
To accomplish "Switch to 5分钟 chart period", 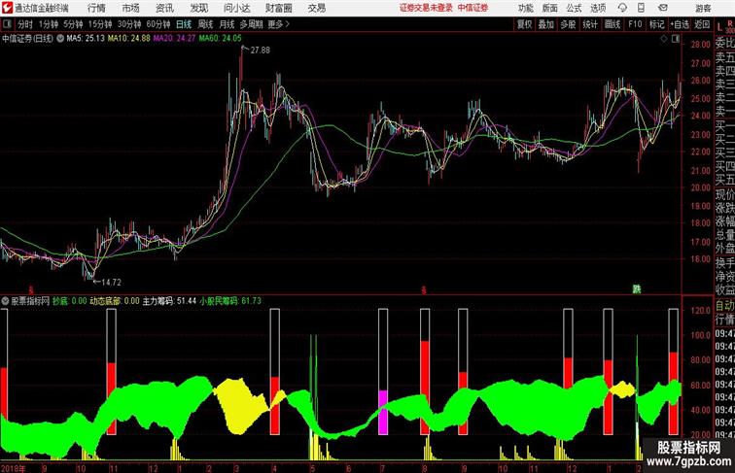I will [x=73, y=24].
